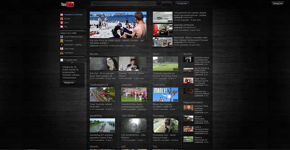Open DEMONOLOGIA II video in right column
This screenshot has height=150, width=290.
pyautogui.click(x=188, y=59)
